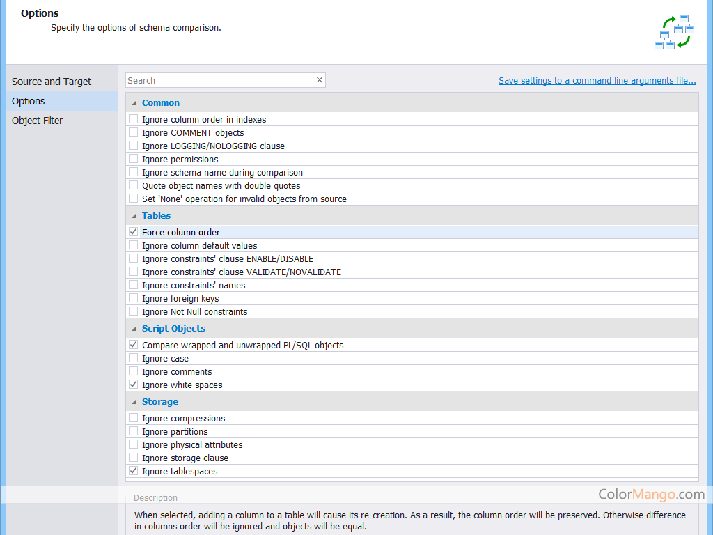Viewport: 713px width, 535px height.
Task: Open the save settings command line link
Action: [597, 80]
